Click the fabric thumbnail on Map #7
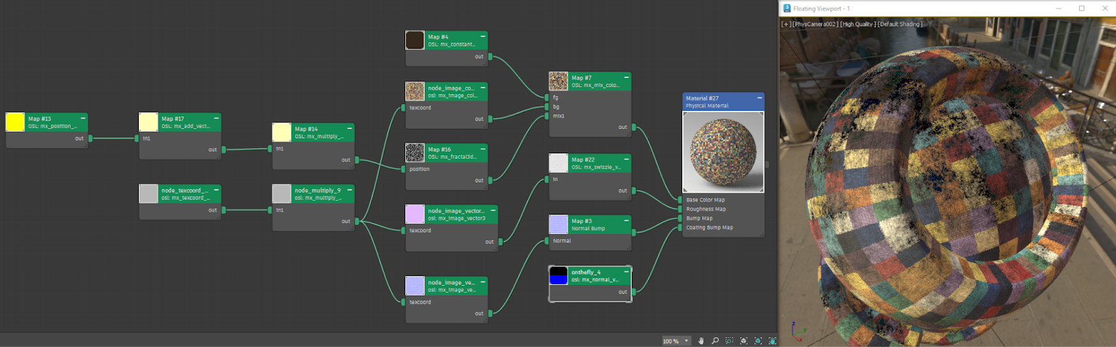The image size is (1116, 347). pyautogui.click(x=559, y=81)
